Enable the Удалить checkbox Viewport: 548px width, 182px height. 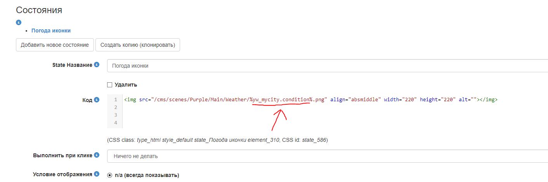pyautogui.click(x=109, y=85)
